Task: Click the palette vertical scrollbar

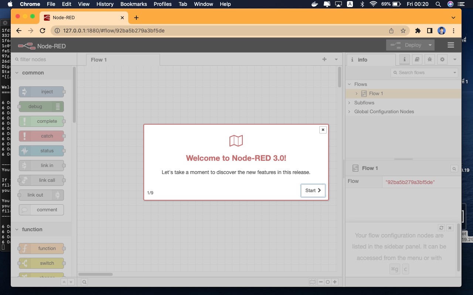Action: point(74,95)
